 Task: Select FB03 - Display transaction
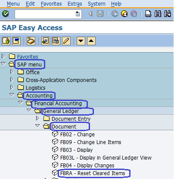coord(76,150)
